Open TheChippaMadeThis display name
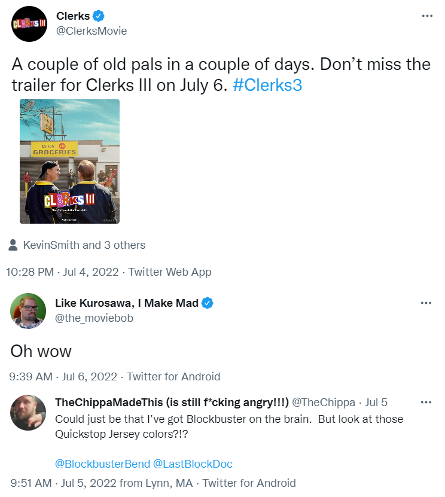Image resolution: width=445 pixels, height=497 pixels. pos(172,403)
